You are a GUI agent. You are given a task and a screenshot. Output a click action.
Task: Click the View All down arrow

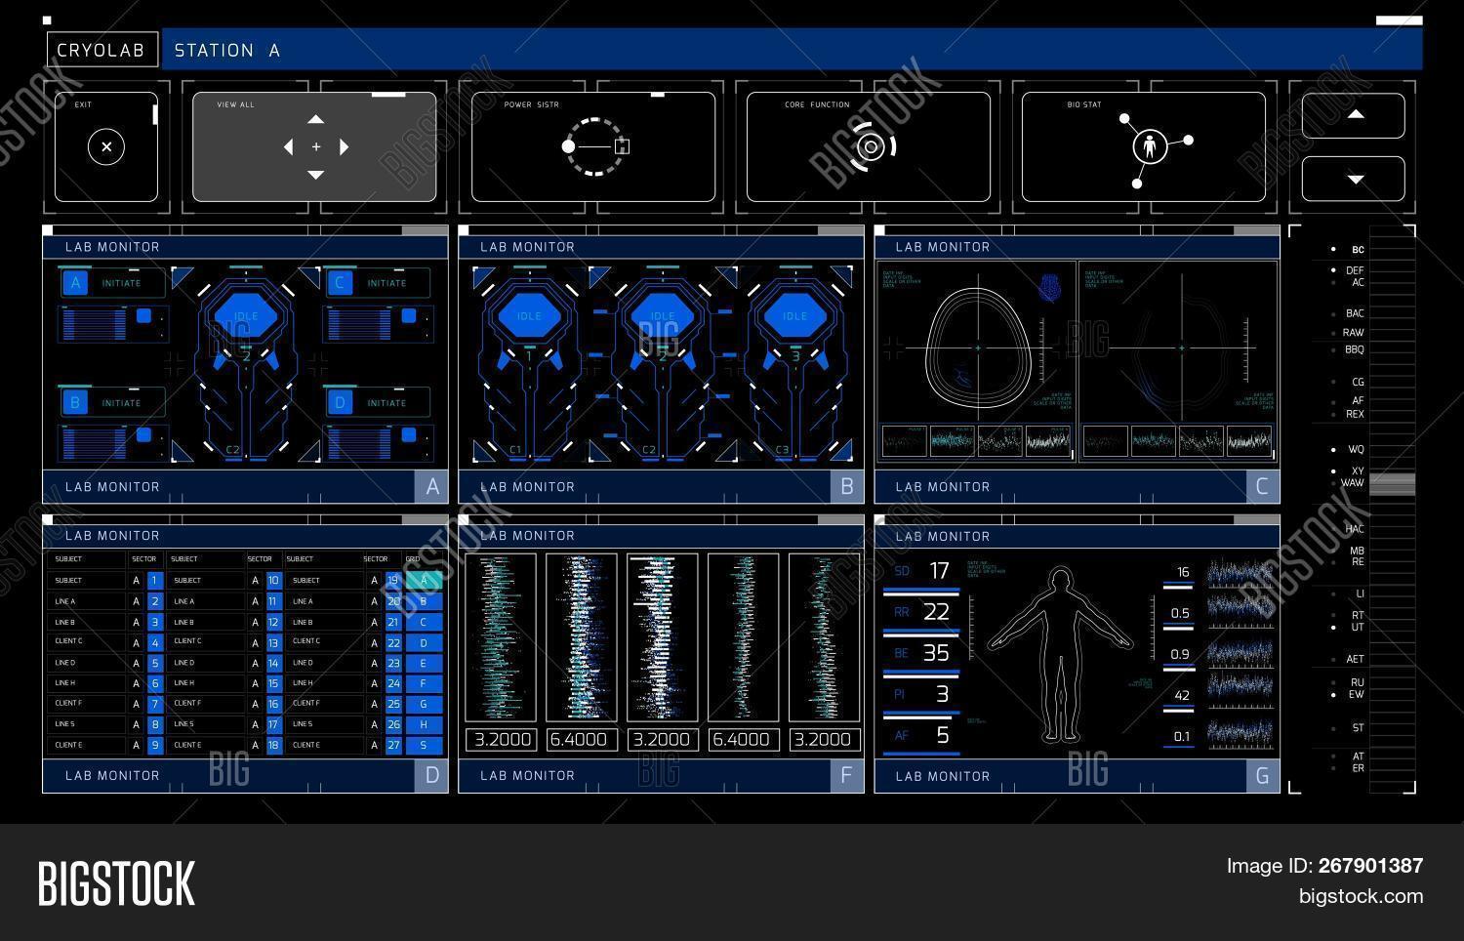(x=315, y=175)
